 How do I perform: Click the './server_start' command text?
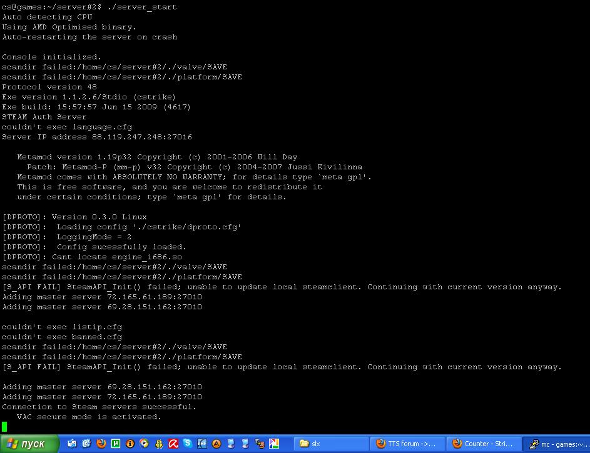142,7
